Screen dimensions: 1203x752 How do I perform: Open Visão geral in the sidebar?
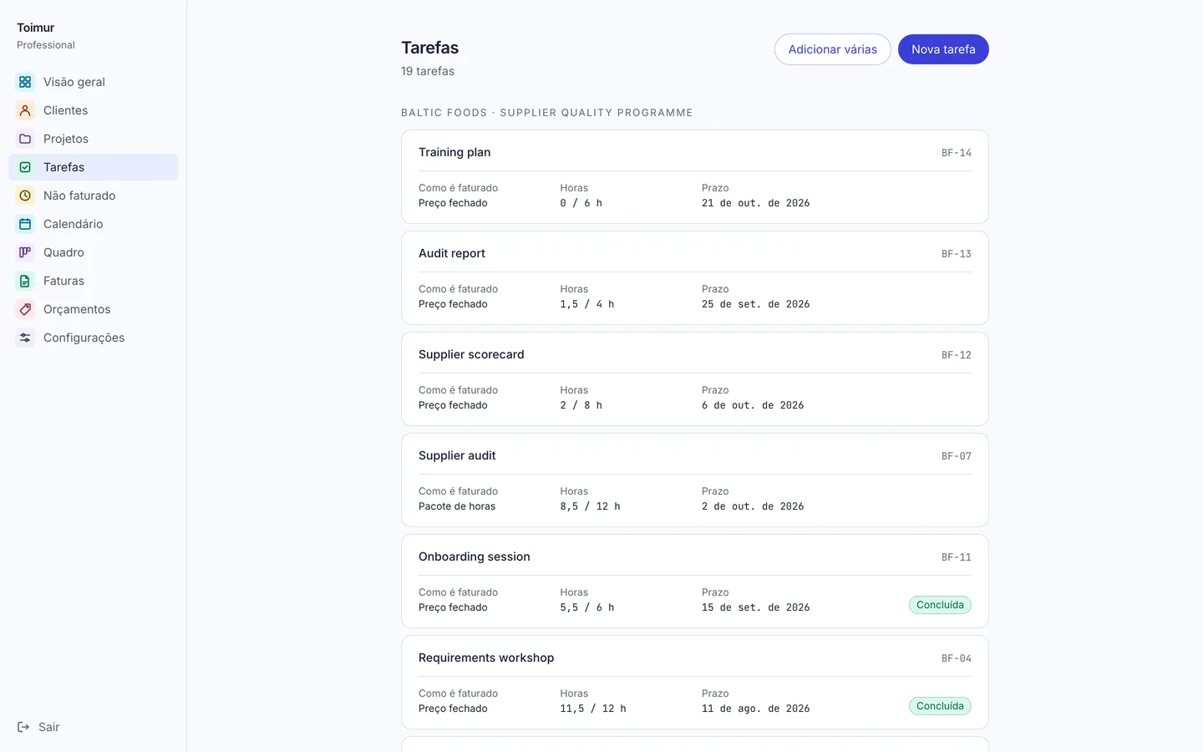[x=94, y=82]
